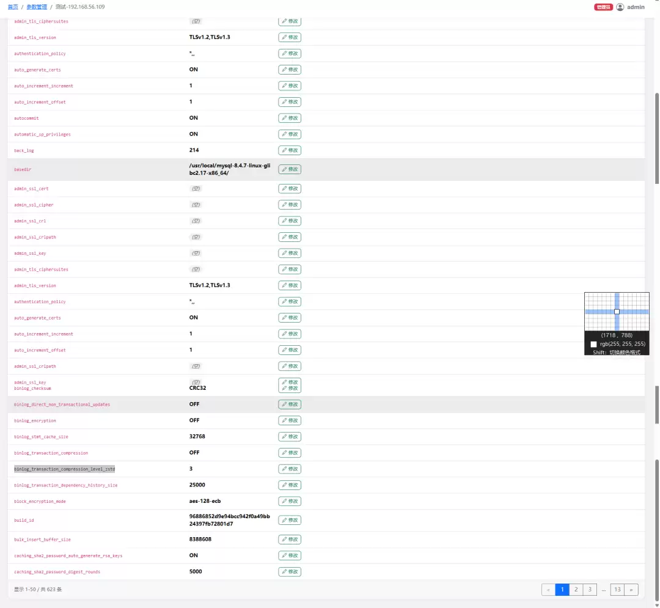
Task: Click the binlog_encryption parameter name
Action: [x=35, y=421]
